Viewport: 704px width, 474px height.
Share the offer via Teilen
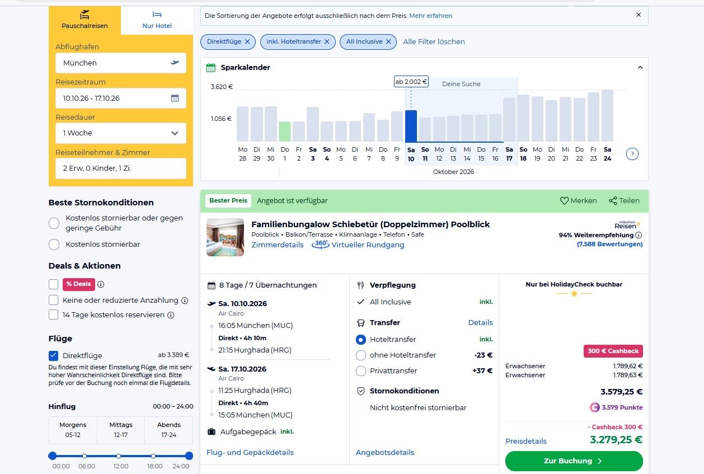click(624, 201)
